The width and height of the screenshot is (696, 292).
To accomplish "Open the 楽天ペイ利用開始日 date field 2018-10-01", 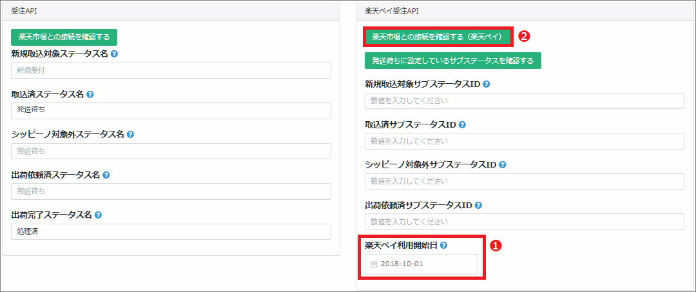I will point(421,264).
